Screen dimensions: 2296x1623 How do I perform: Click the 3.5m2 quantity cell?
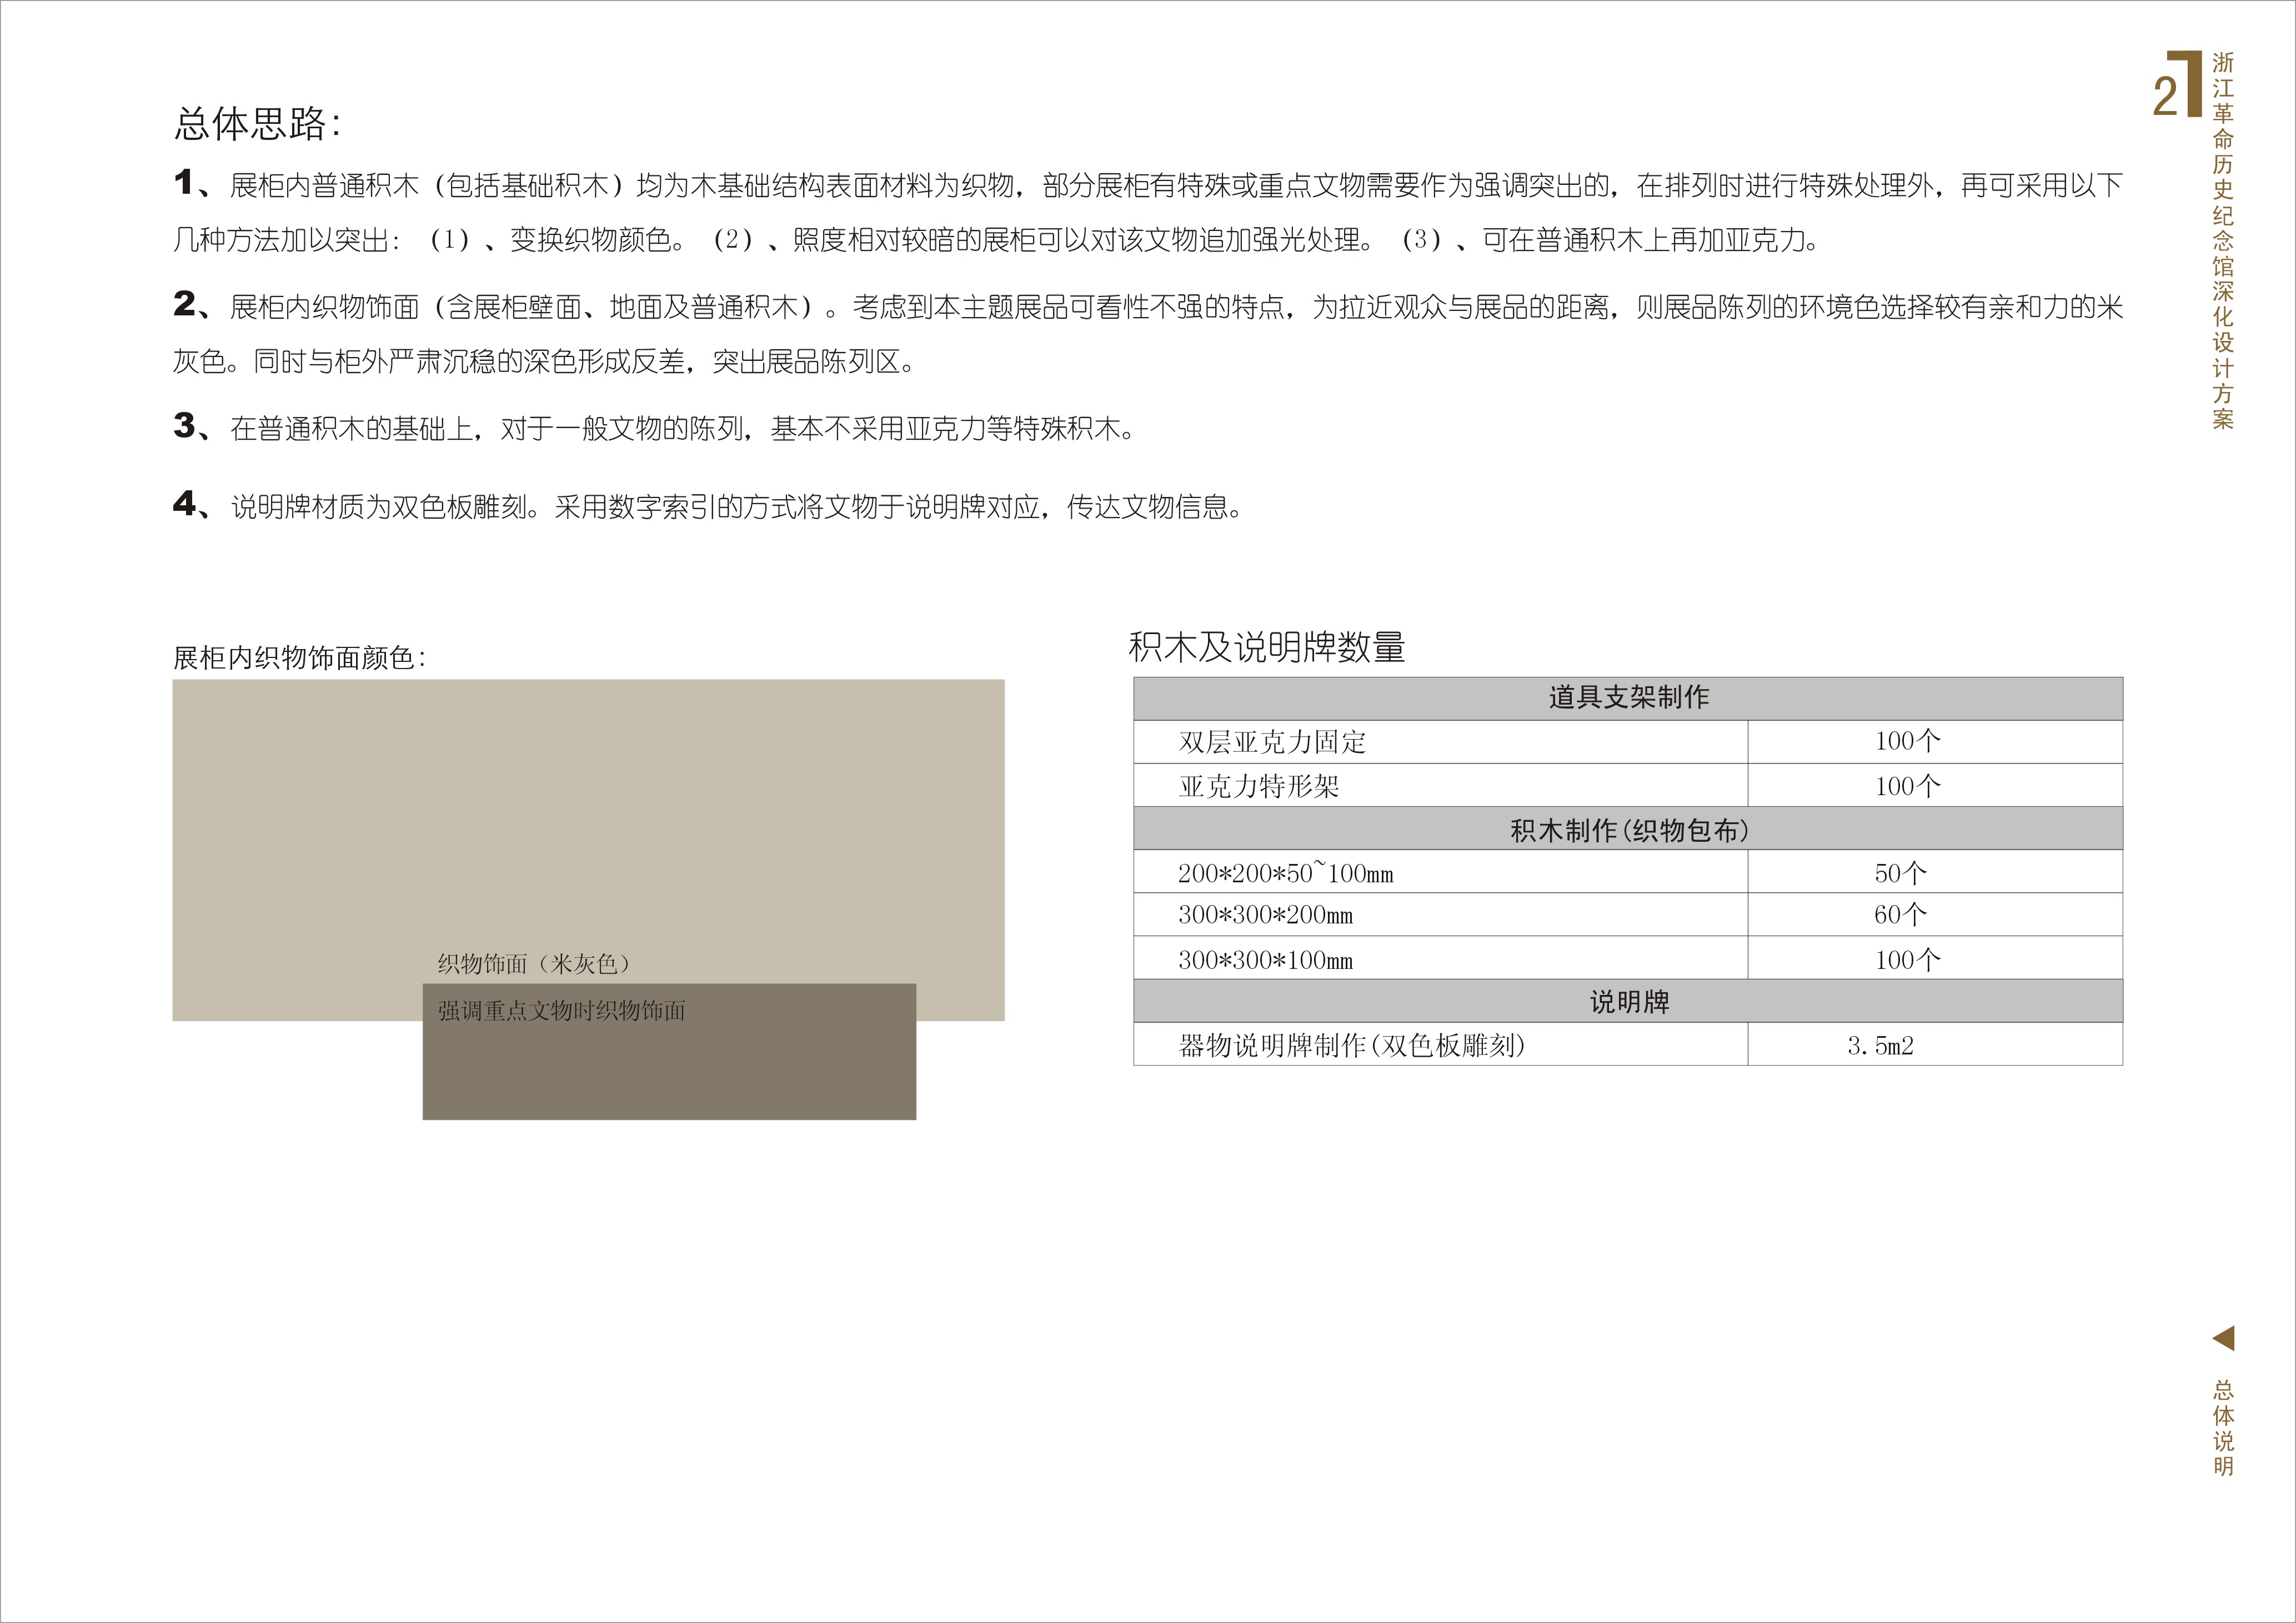1880,1046
